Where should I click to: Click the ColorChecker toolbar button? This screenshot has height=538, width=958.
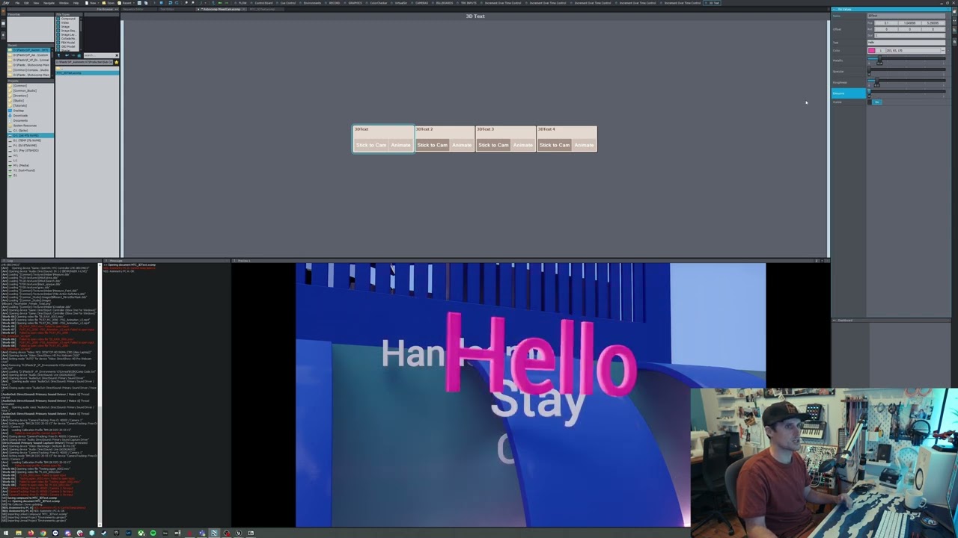click(x=377, y=3)
